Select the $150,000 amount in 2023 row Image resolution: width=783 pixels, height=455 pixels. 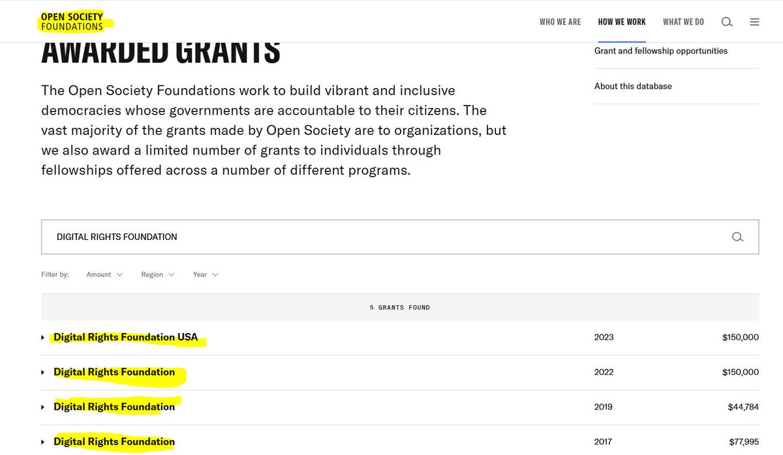pos(741,337)
